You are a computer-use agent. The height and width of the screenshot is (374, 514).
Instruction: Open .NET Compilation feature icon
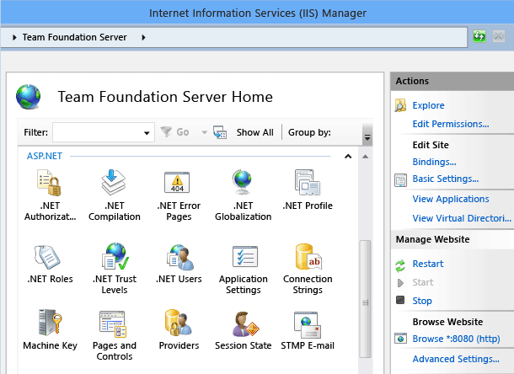coord(113,183)
